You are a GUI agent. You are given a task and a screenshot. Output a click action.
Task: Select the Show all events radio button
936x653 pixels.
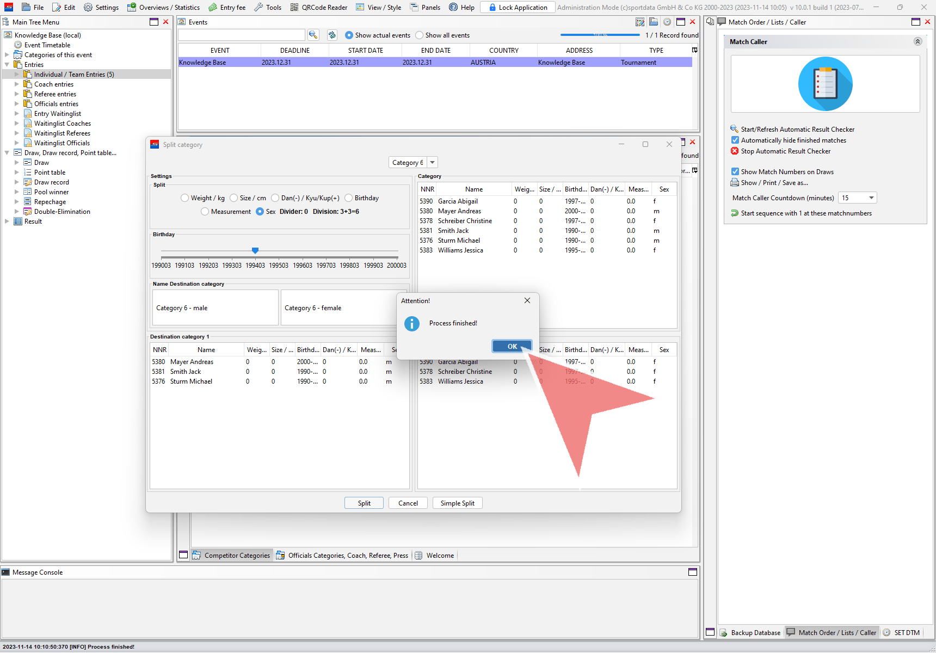pyautogui.click(x=419, y=35)
